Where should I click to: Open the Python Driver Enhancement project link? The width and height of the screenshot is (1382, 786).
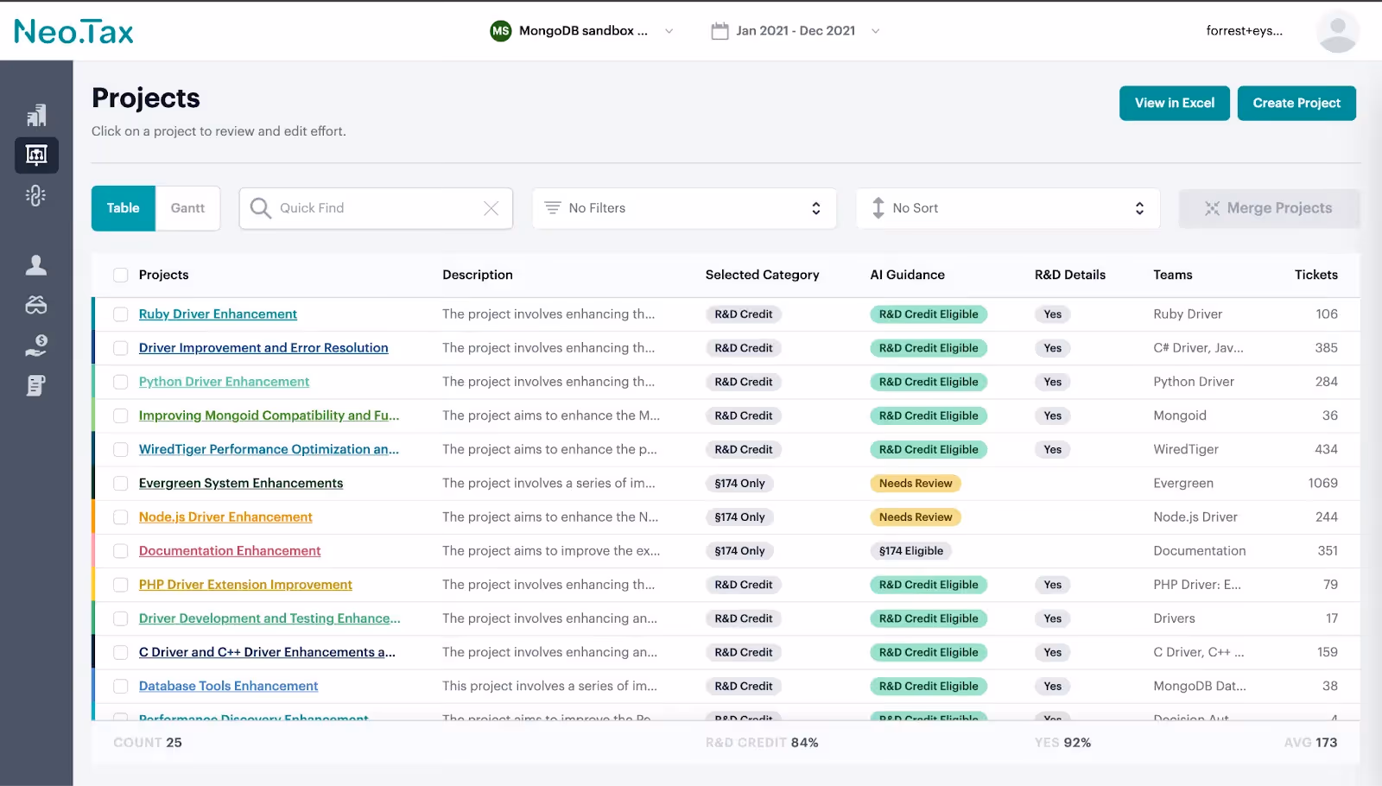pos(224,382)
